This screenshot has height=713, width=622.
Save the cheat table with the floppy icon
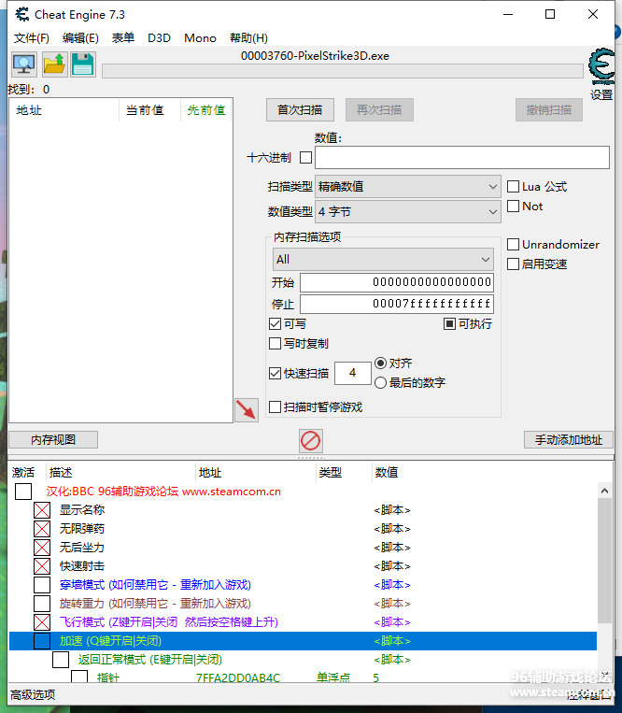[x=83, y=64]
